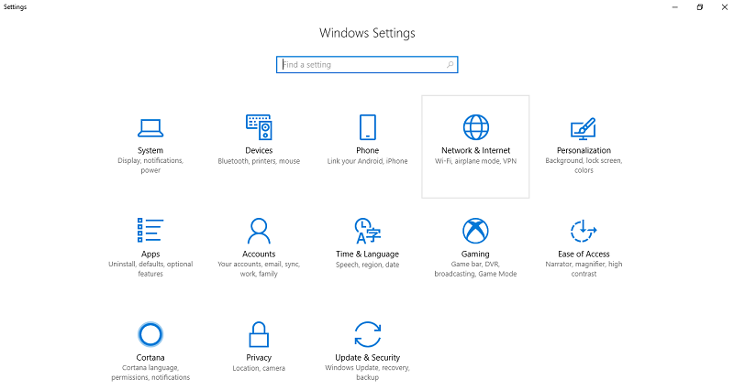Open the Devices keyboard and speaker icon
The image size is (734, 390).
click(x=259, y=127)
